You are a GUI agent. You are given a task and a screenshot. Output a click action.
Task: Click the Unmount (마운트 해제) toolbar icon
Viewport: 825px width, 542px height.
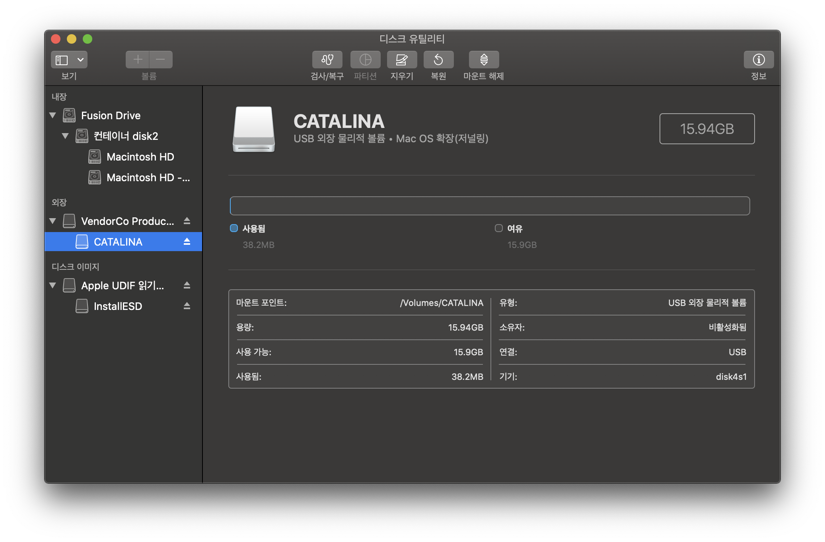pyautogui.click(x=484, y=60)
